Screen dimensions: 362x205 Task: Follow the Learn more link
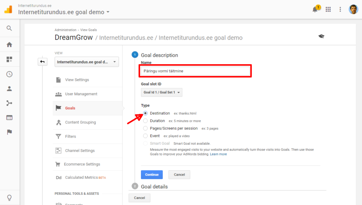click(x=218, y=154)
